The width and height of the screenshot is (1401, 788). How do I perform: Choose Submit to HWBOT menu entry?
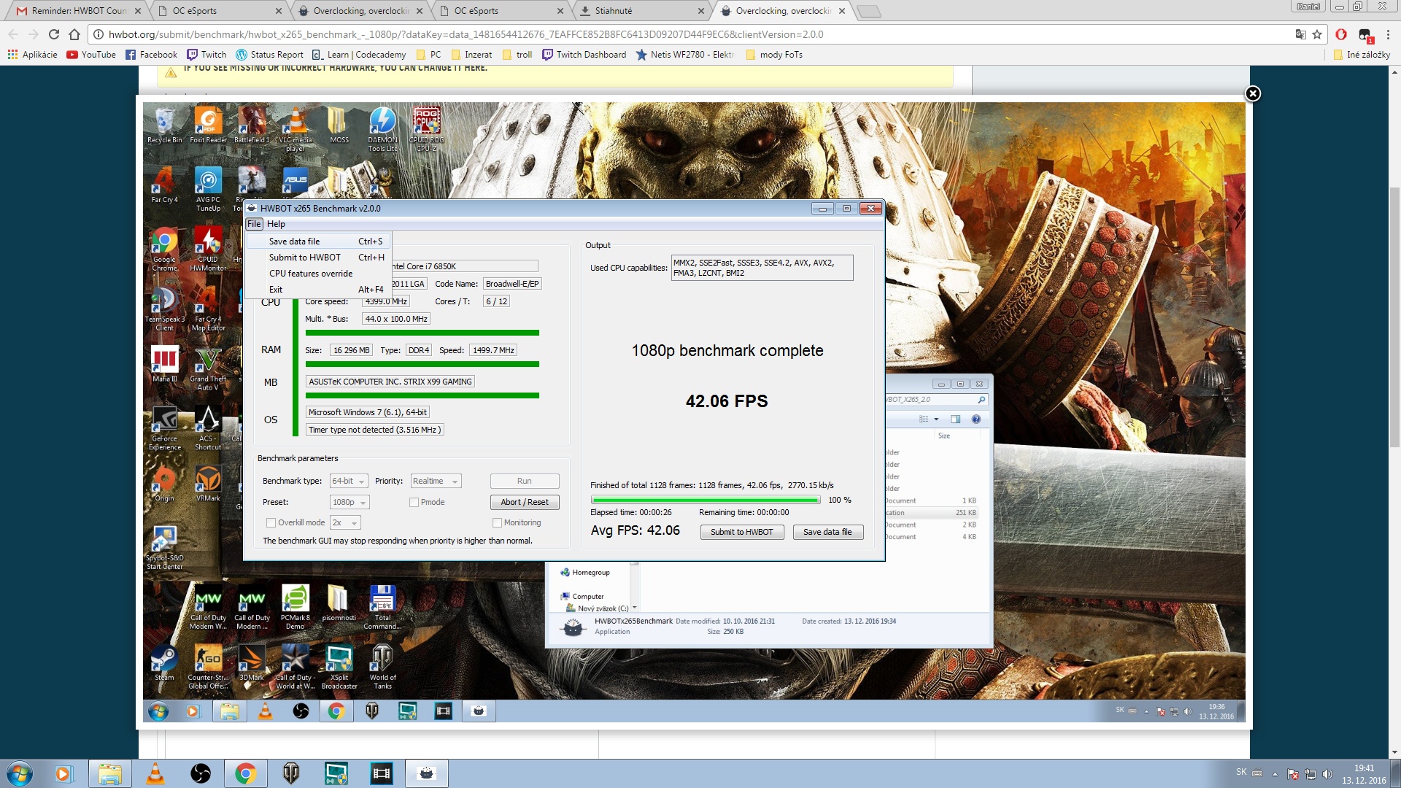click(319, 258)
